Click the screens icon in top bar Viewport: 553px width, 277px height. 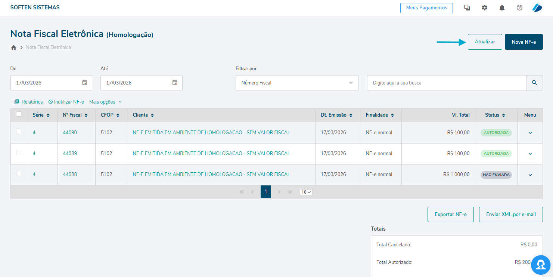[x=467, y=8]
